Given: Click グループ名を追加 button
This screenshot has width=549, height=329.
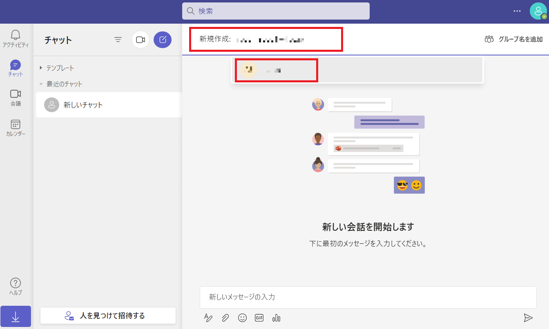Looking at the screenshot, I should [x=513, y=39].
